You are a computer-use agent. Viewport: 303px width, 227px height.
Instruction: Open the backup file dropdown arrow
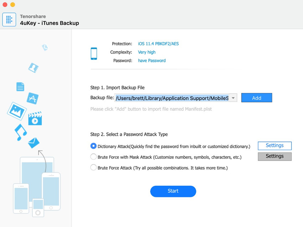click(x=233, y=98)
